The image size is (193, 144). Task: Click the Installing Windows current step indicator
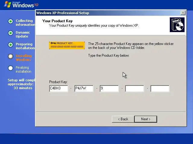click(11, 56)
